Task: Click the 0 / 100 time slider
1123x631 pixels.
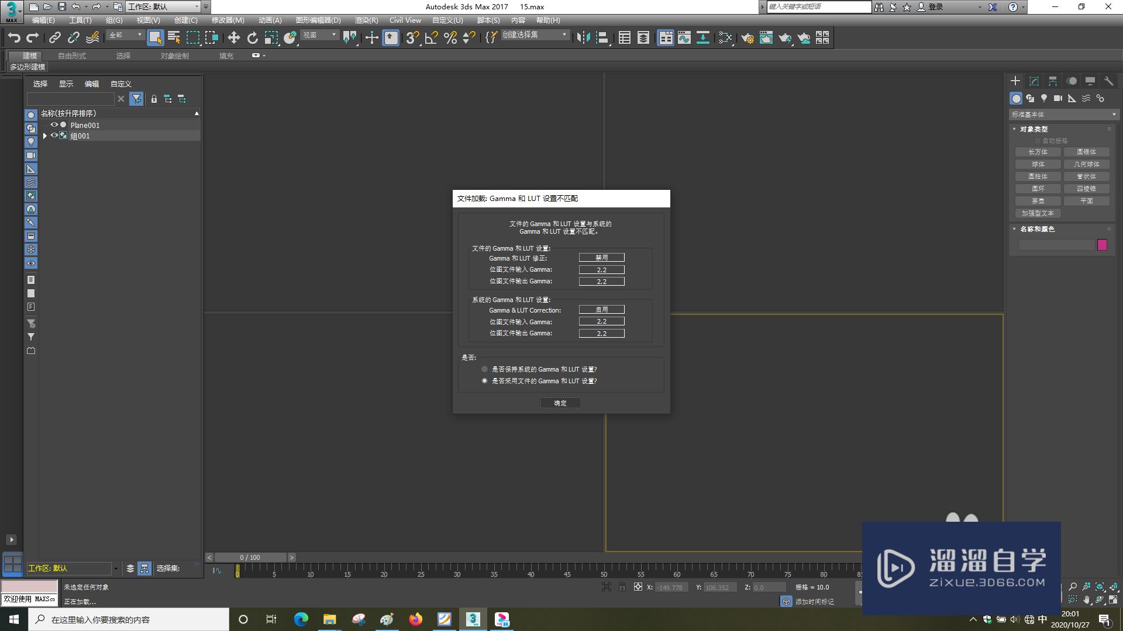Action: point(250,557)
